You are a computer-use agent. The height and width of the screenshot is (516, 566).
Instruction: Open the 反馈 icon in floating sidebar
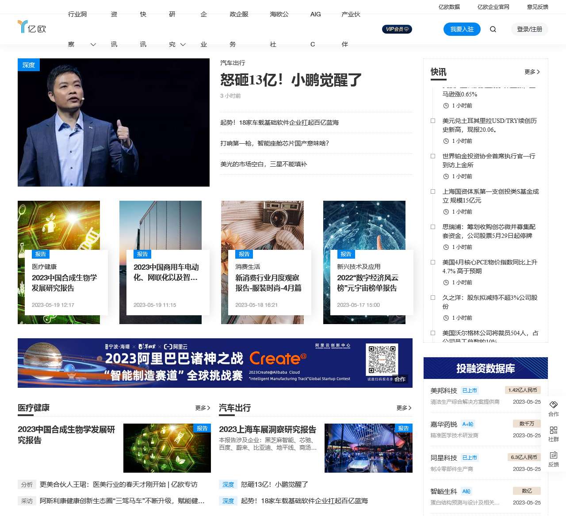point(554,455)
